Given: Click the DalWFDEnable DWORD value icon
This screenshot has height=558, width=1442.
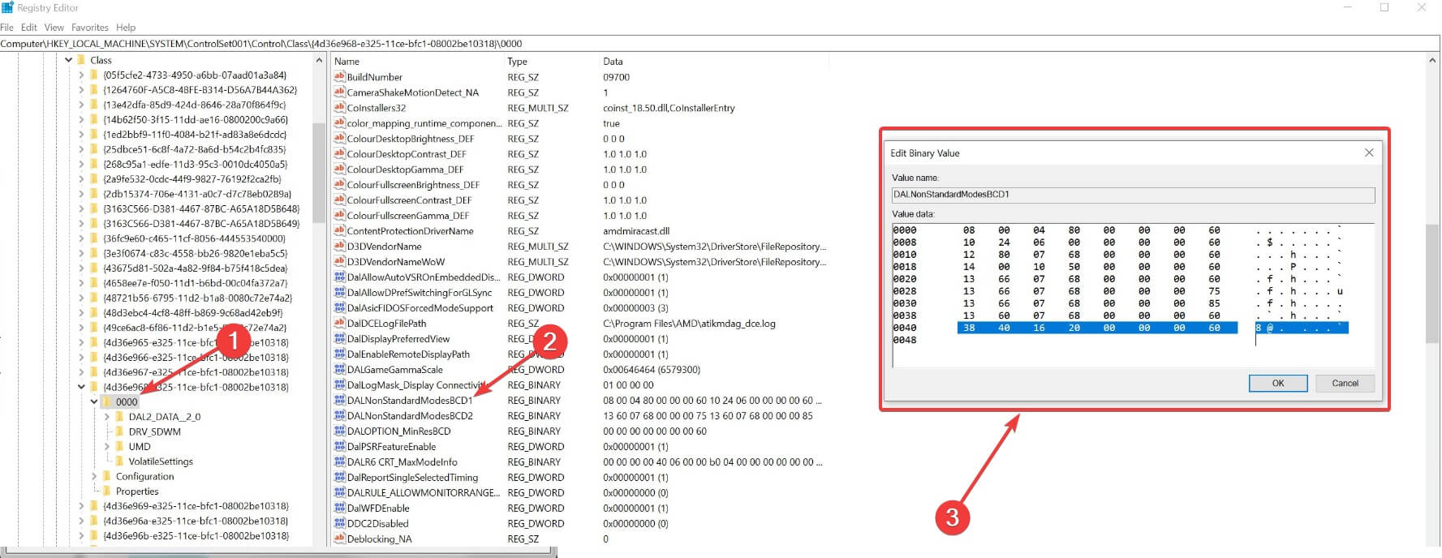Looking at the screenshot, I should click(339, 509).
